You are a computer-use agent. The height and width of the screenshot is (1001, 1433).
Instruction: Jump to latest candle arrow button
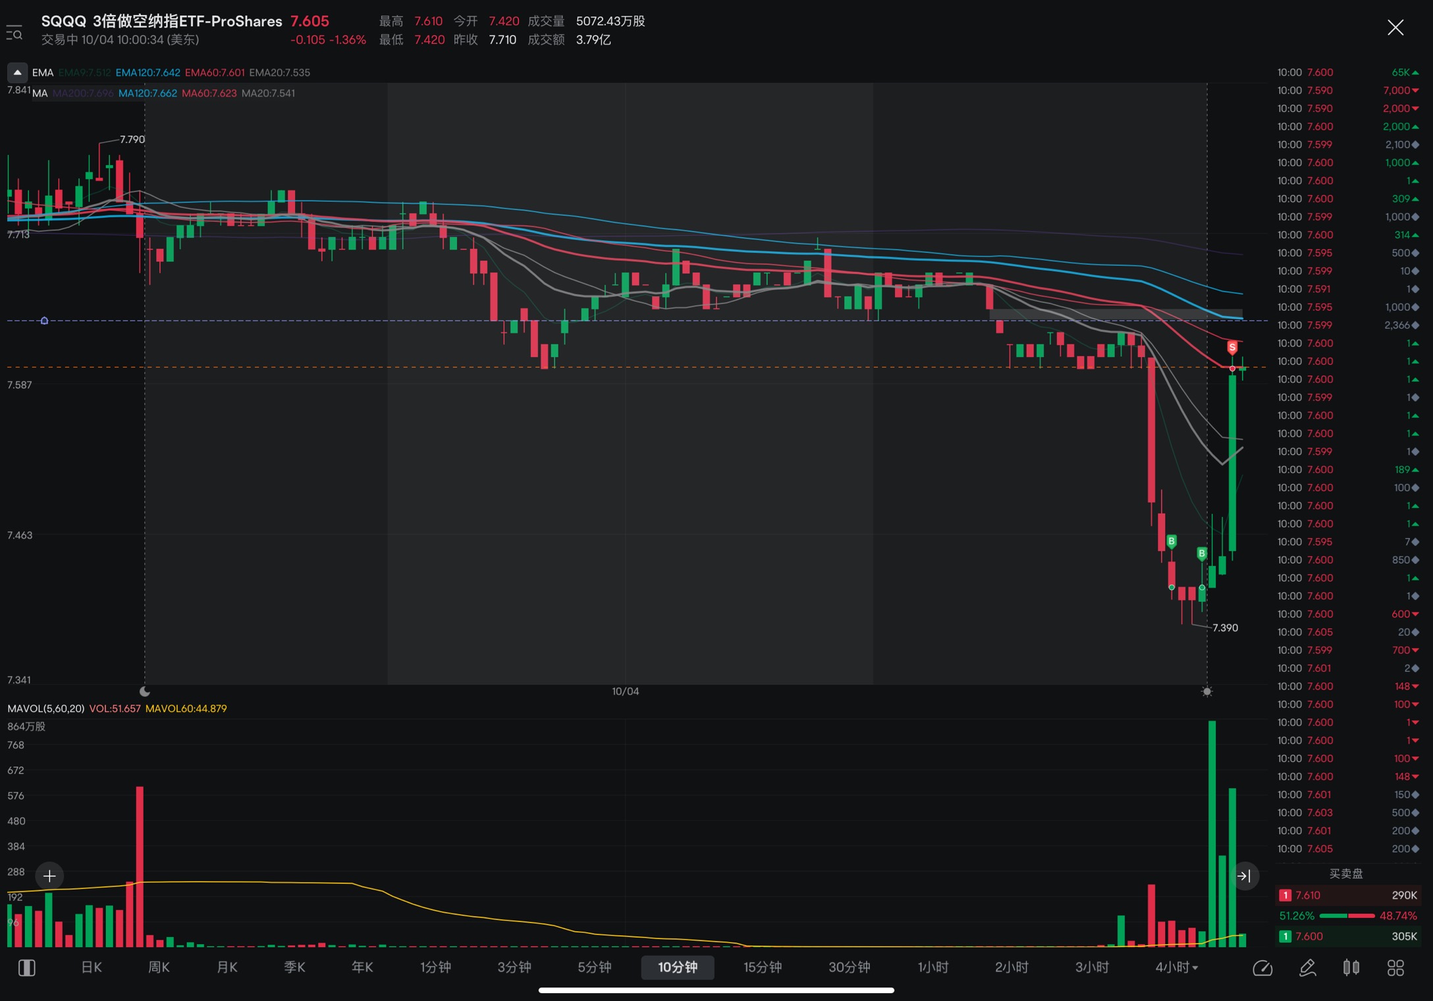point(1244,876)
